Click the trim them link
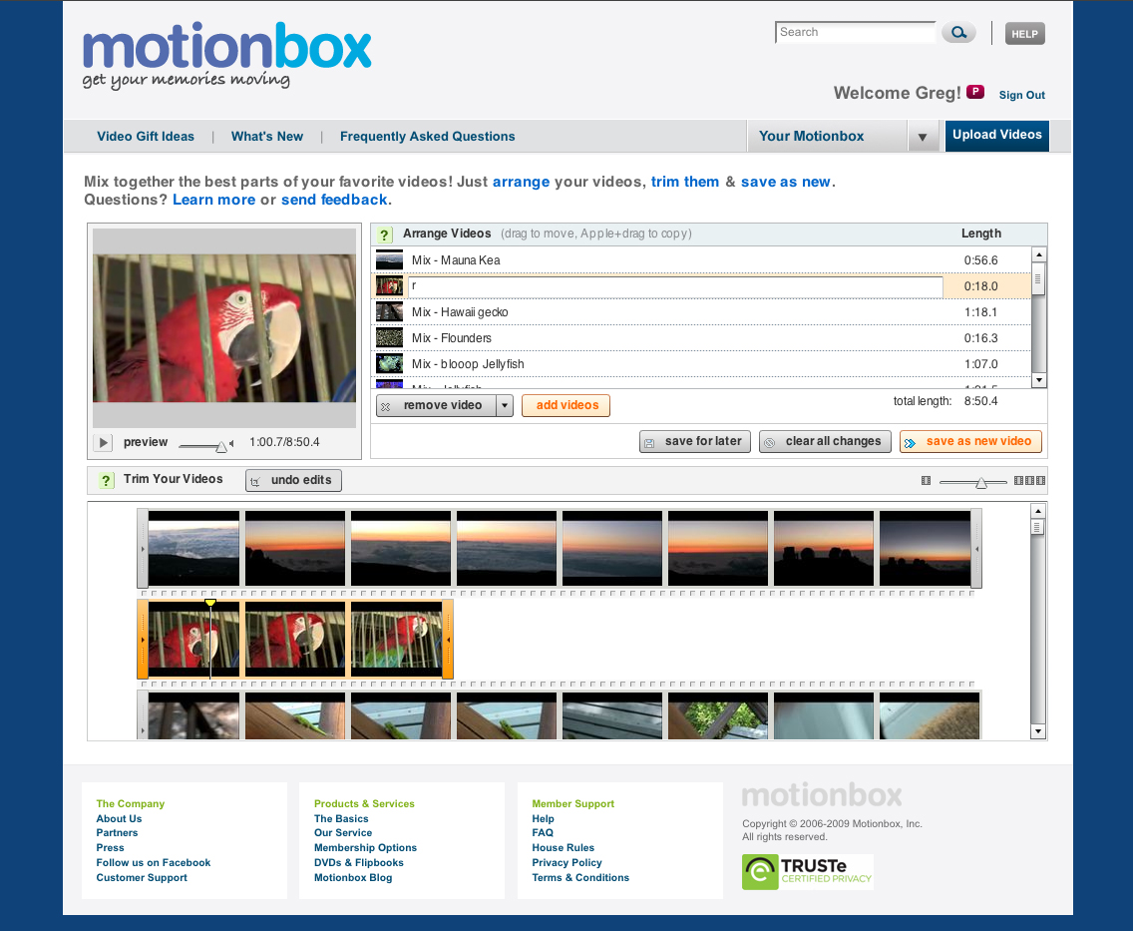The image size is (1133, 931). [685, 182]
